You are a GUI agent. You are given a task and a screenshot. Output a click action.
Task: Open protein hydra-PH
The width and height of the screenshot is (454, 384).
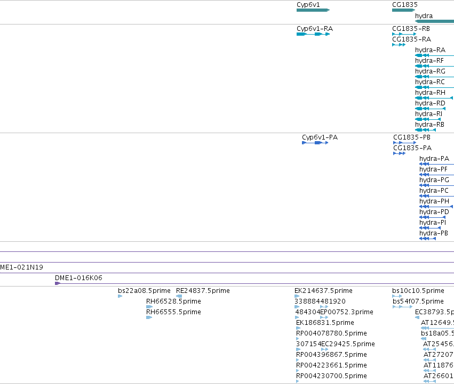(434, 201)
